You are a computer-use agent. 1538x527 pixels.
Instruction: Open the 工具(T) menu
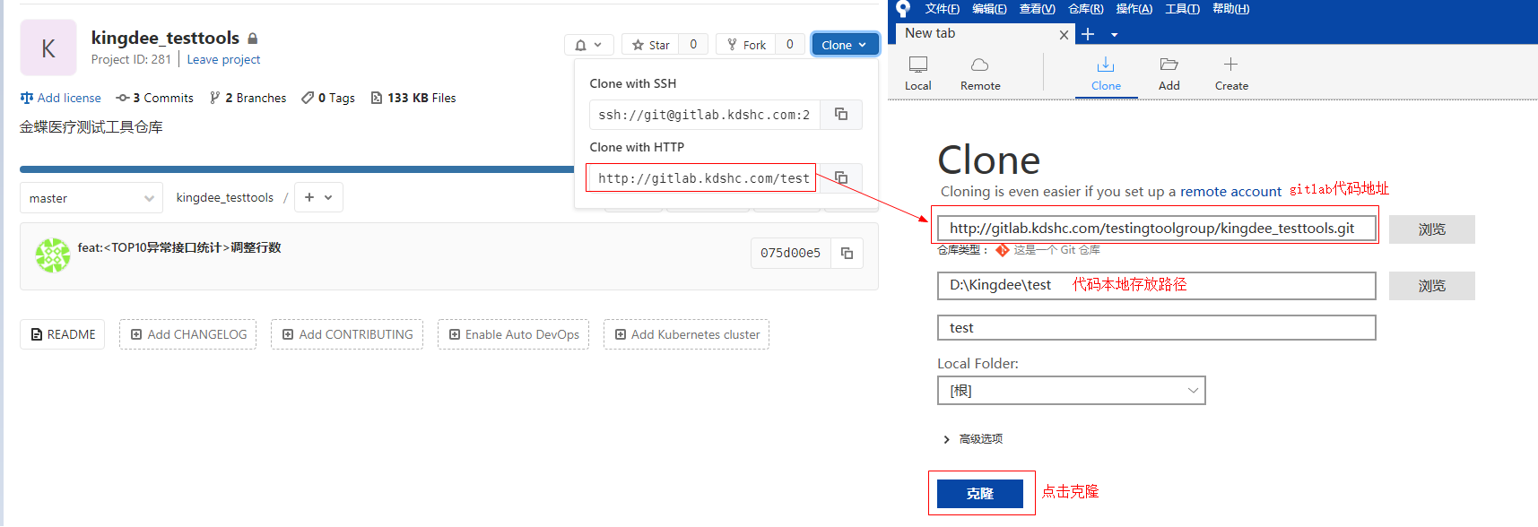(x=1182, y=9)
